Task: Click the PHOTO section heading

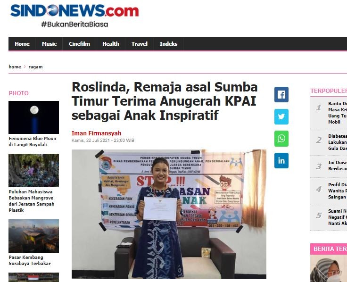Action: point(18,93)
